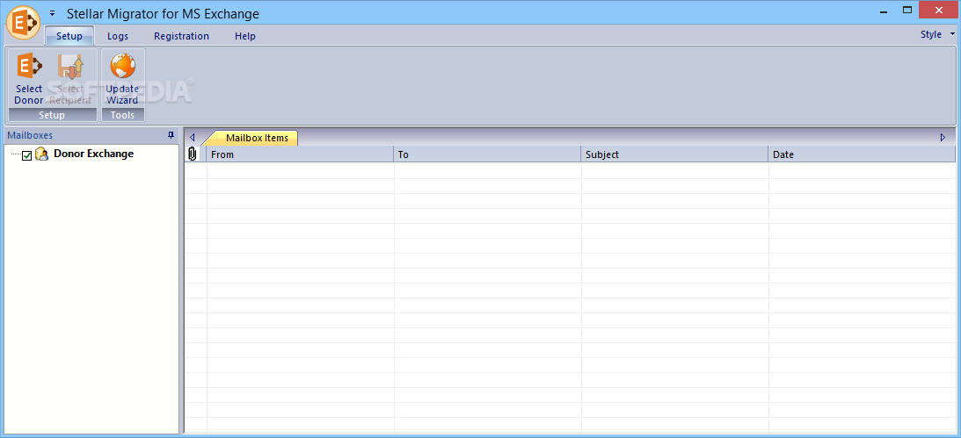Toggle the Mailboxes panel pin
Viewport: 961px width, 438px height.
171,135
